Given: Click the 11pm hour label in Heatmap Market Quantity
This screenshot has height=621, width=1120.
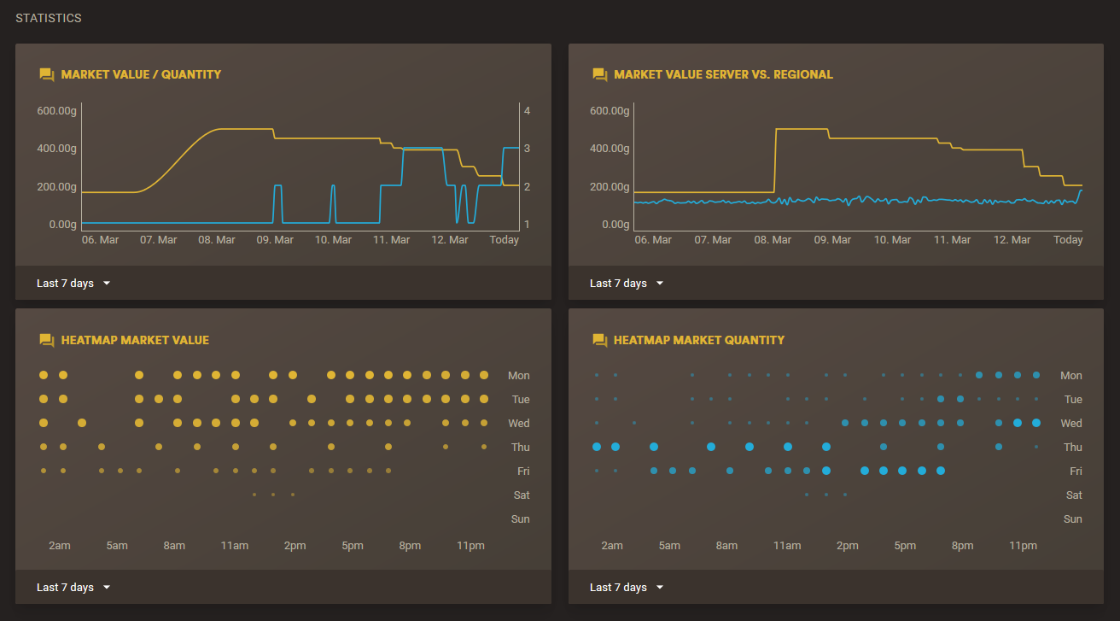Looking at the screenshot, I should [1024, 546].
